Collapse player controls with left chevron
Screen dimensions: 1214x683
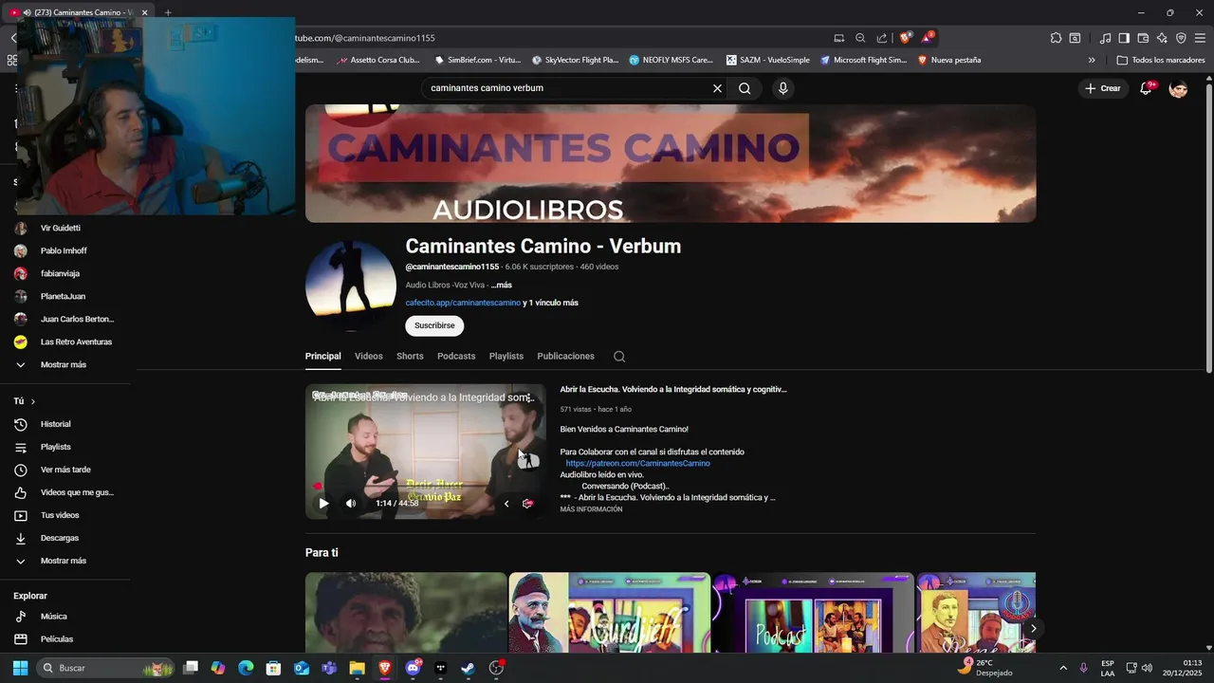coord(506,504)
